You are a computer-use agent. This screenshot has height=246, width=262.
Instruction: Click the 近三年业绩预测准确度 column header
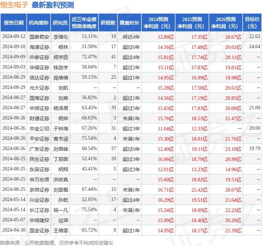point(84,23)
